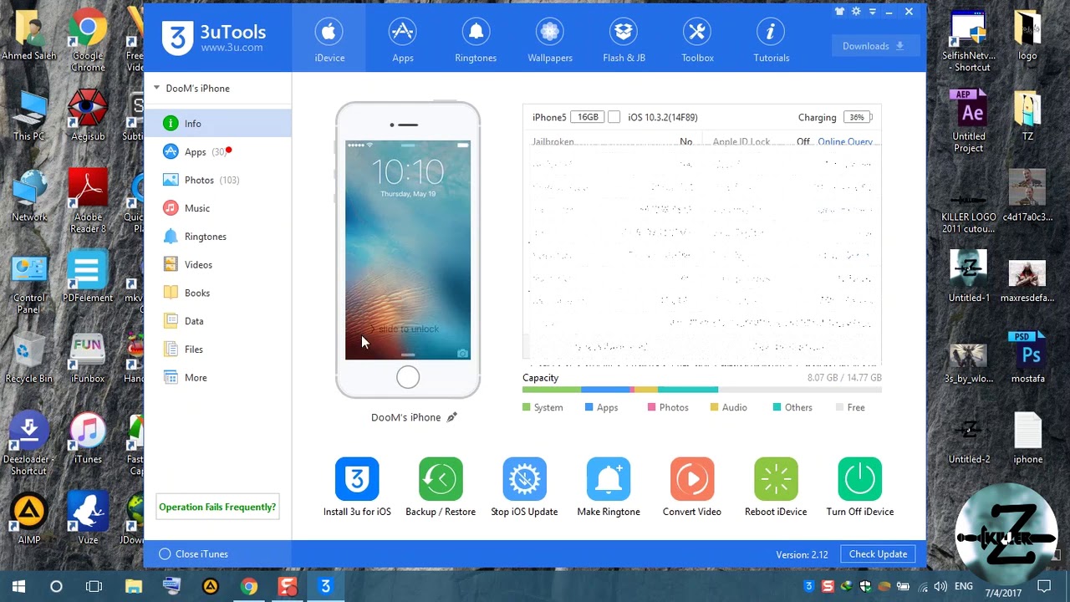Screen dimensions: 1070x602
Task: Open Data in the sidebar
Action: click(x=217, y=321)
